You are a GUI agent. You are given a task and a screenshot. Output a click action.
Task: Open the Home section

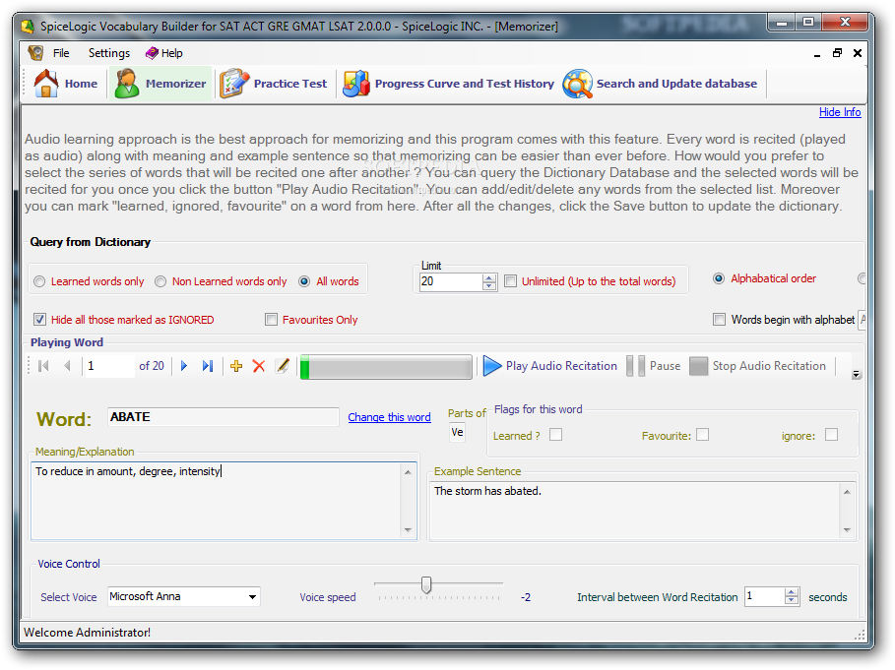[x=65, y=84]
